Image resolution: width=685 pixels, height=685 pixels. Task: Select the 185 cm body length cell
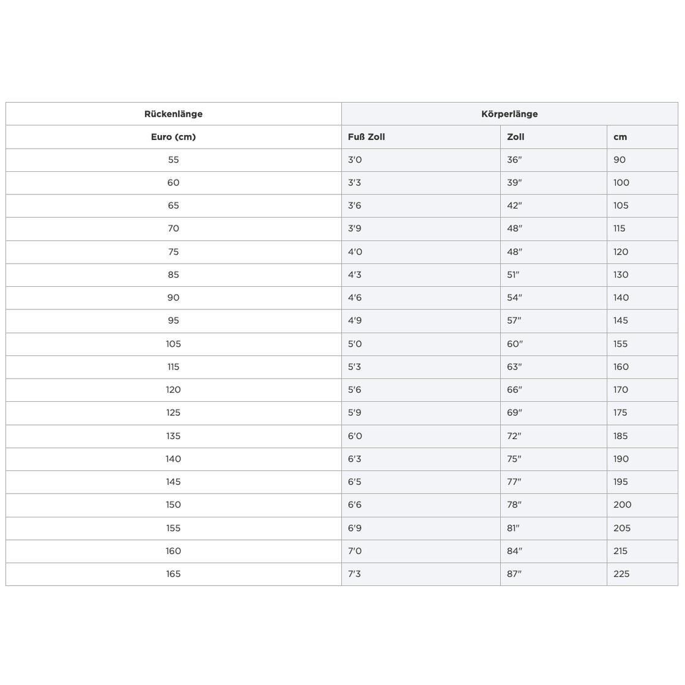(x=621, y=436)
